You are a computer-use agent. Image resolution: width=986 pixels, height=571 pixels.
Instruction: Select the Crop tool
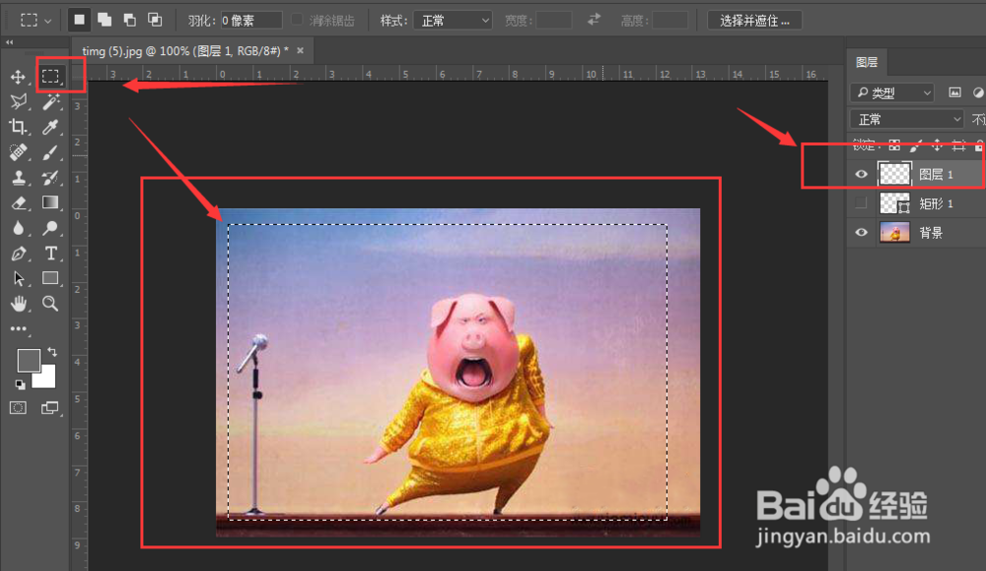18,127
